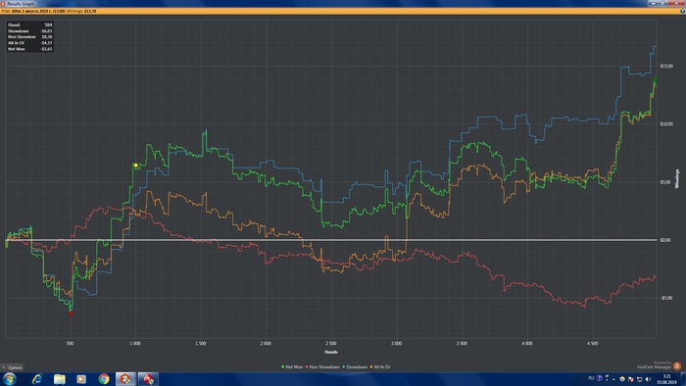Click the help icon on the filter bar

click(682, 11)
